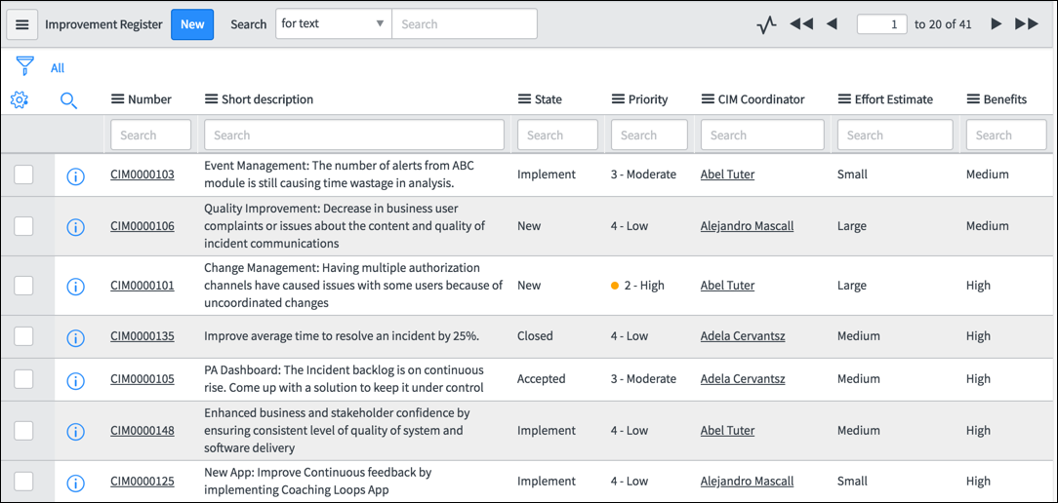Open Short description column menu
1058x503 pixels.
click(211, 99)
